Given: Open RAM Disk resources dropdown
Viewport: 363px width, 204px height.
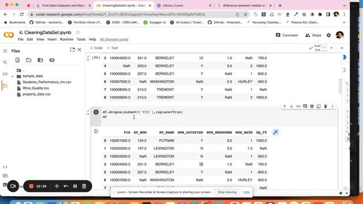Looking at the screenshot, I should click(331, 48).
